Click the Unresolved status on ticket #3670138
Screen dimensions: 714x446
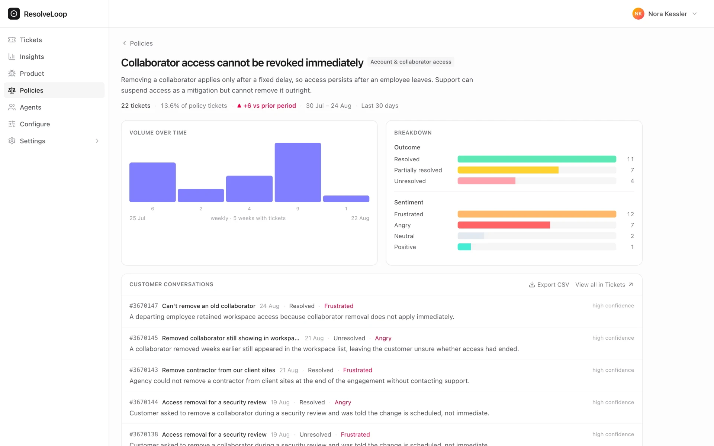(315, 434)
